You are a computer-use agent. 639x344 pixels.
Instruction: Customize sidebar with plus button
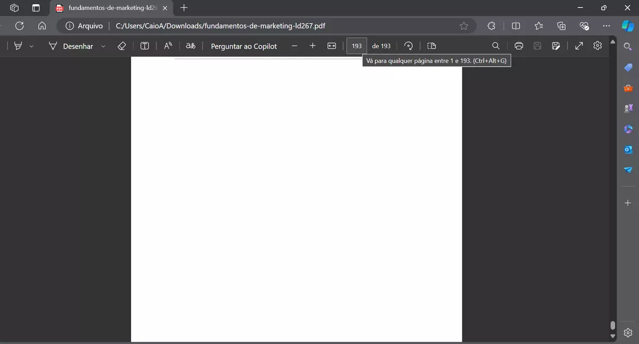click(628, 203)
